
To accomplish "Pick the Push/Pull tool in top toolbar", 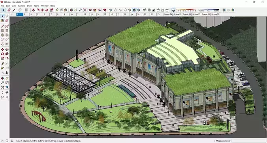I will click(33, 10).
